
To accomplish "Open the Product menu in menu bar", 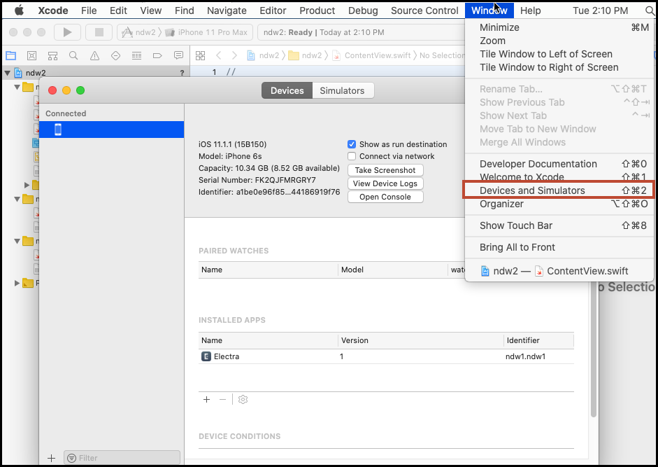I will click(317, 11).
